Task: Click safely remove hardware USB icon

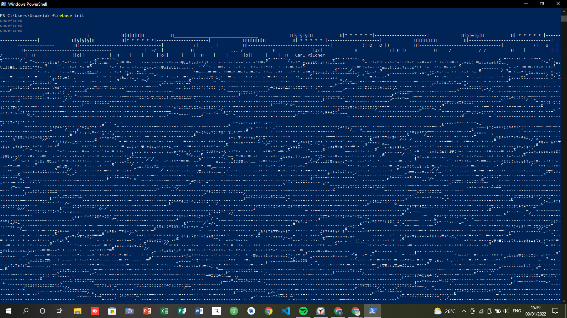Action: [x=489, y=311]
